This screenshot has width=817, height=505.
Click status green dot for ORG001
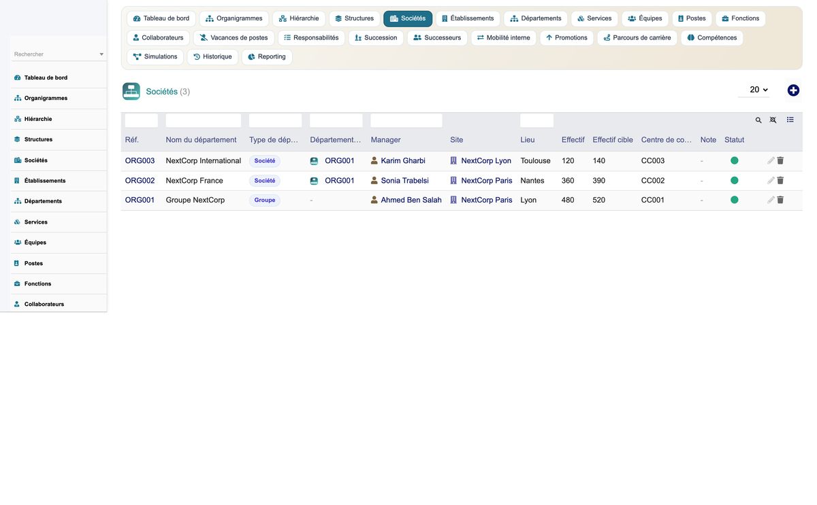click(x=735, y=201)
